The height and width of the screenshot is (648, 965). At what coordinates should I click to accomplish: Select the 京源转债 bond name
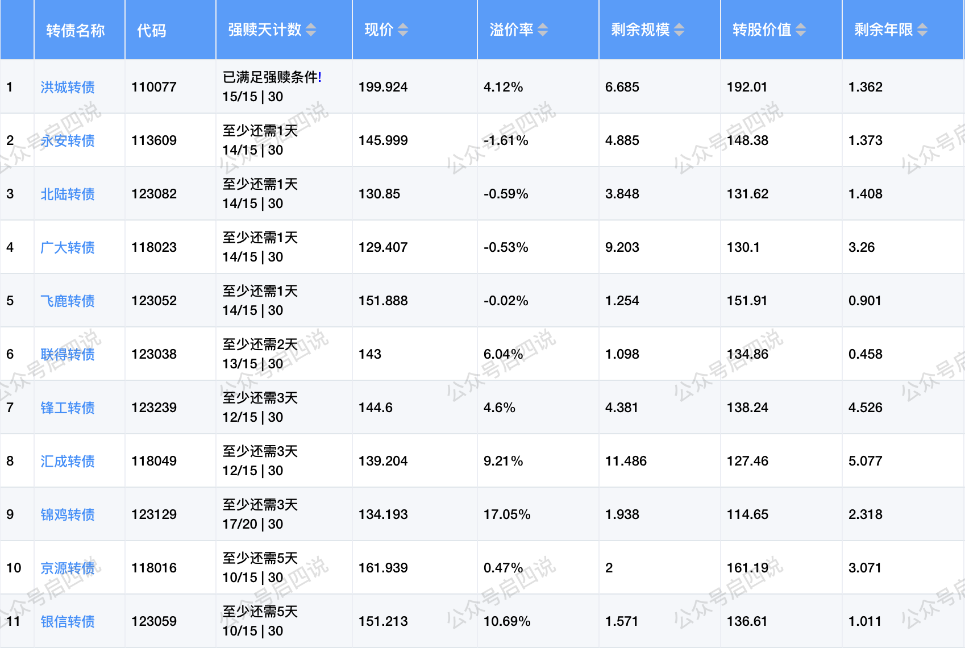point(68,568)
